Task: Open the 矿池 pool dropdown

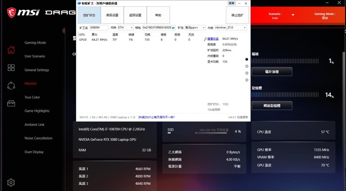Action: click(x=195, y=27)
